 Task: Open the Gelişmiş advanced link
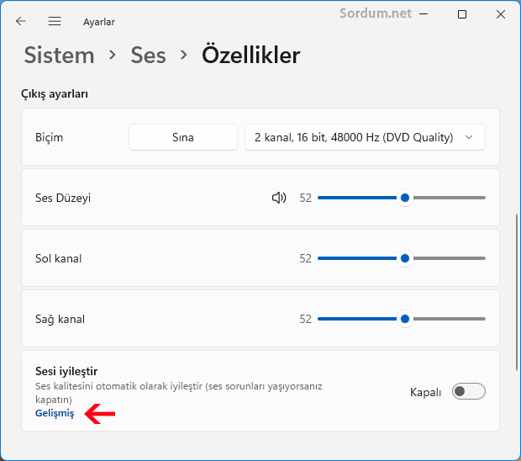click(x=55, y=413)
